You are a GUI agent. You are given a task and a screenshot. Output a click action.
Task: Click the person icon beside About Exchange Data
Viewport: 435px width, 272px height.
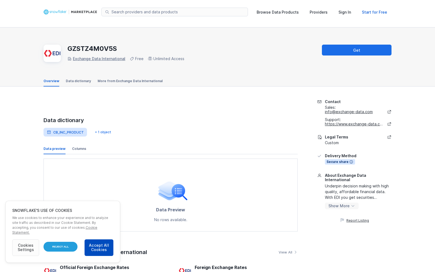point(319,175)
